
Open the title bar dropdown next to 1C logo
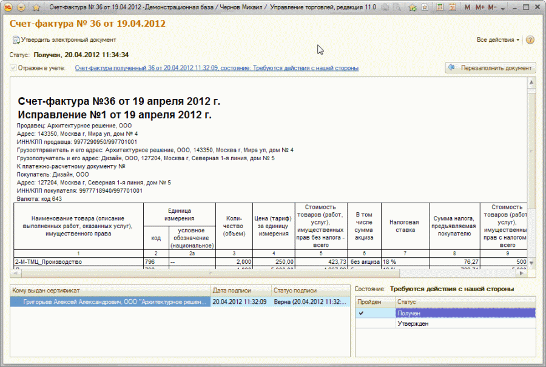tap(21, 7)
